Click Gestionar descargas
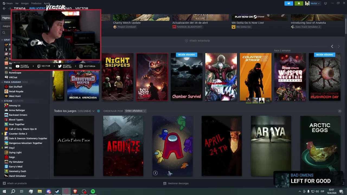The width and height of the screenshot is (347, 195). (x=178, y=183)
